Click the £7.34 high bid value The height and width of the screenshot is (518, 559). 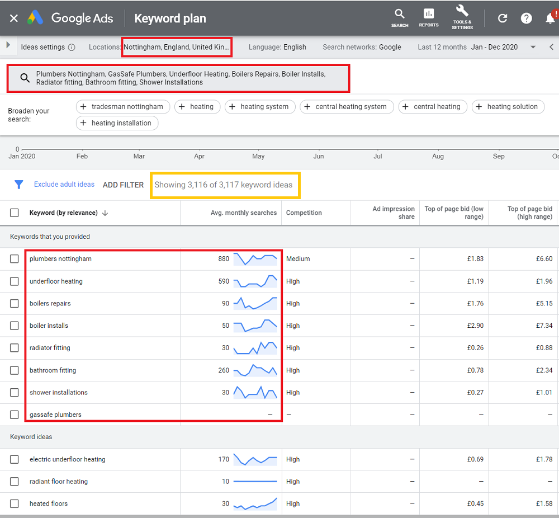click(x=544, y=326)
